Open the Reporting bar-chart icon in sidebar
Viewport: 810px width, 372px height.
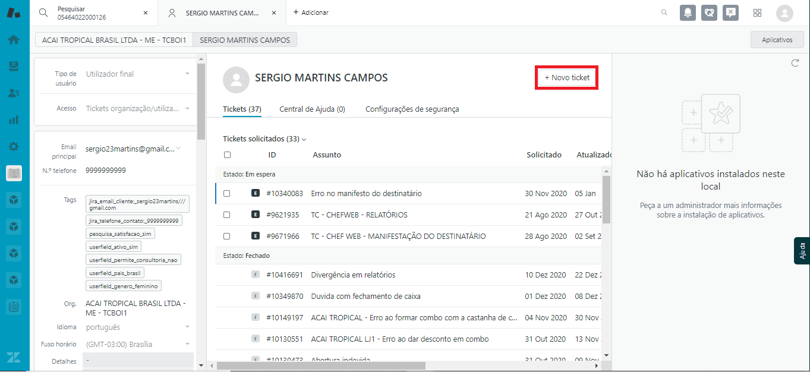pos(14,119)
